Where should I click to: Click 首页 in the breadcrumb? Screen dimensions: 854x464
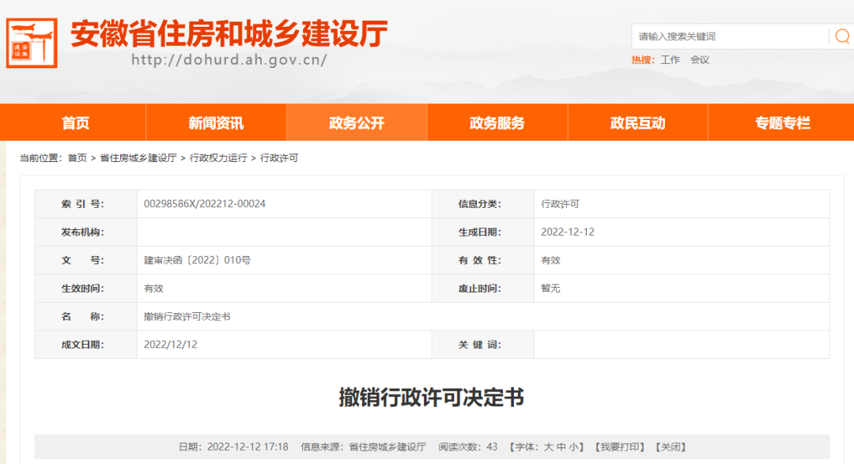(77, 158)
